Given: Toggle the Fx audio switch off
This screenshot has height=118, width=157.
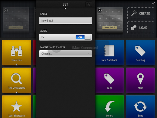Looking at the screenshot, I should pyautogui.click(x=83, y=37).
